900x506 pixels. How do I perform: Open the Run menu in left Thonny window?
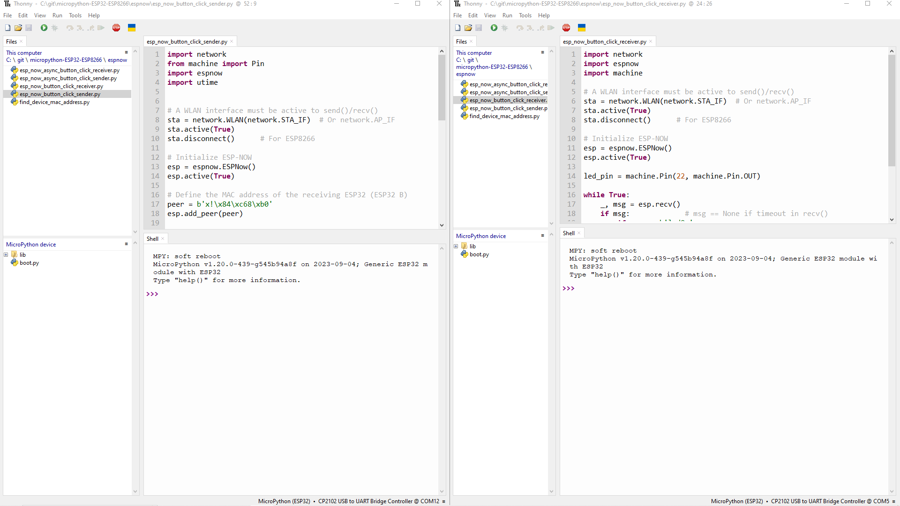click(x=57, y=15)
